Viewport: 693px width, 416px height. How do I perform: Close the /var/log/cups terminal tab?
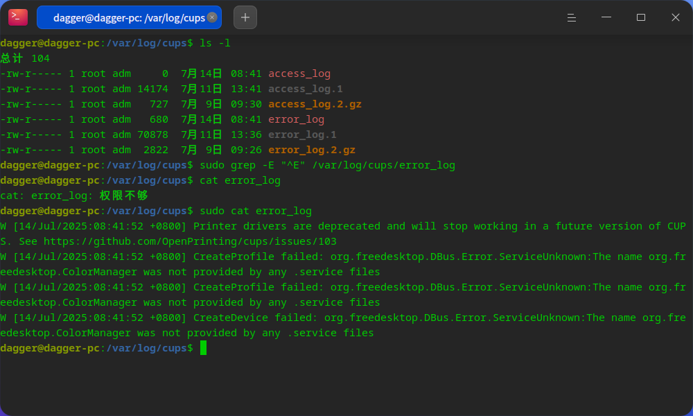click(212, 17)
